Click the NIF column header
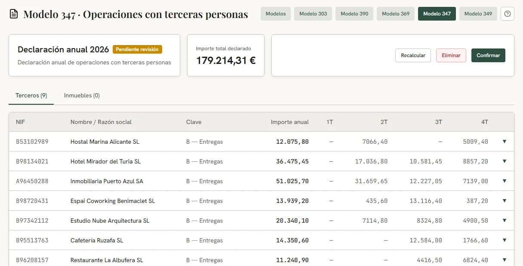This screenshot has height=266, width=523. 21,122
